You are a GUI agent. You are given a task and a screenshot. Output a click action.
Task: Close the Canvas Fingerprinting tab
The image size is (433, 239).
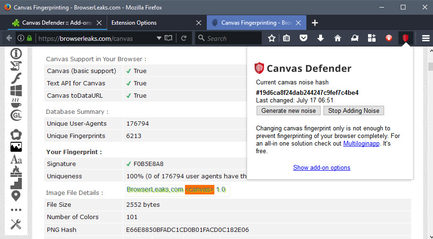click(298, 23)
